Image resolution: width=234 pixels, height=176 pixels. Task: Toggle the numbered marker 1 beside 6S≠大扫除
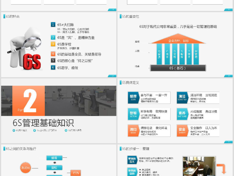coord(53,25)
